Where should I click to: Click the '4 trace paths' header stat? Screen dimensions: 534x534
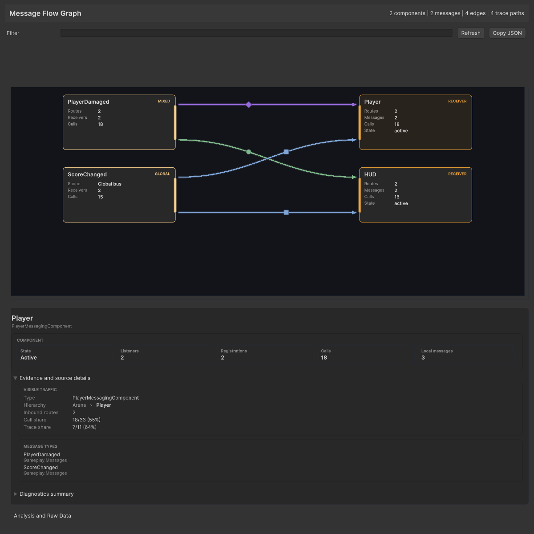(x=507, y=13)
